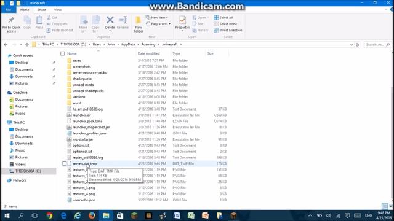Screen dimensions: 394x221
Task: Select launcher.jar file
Action: 82,115
